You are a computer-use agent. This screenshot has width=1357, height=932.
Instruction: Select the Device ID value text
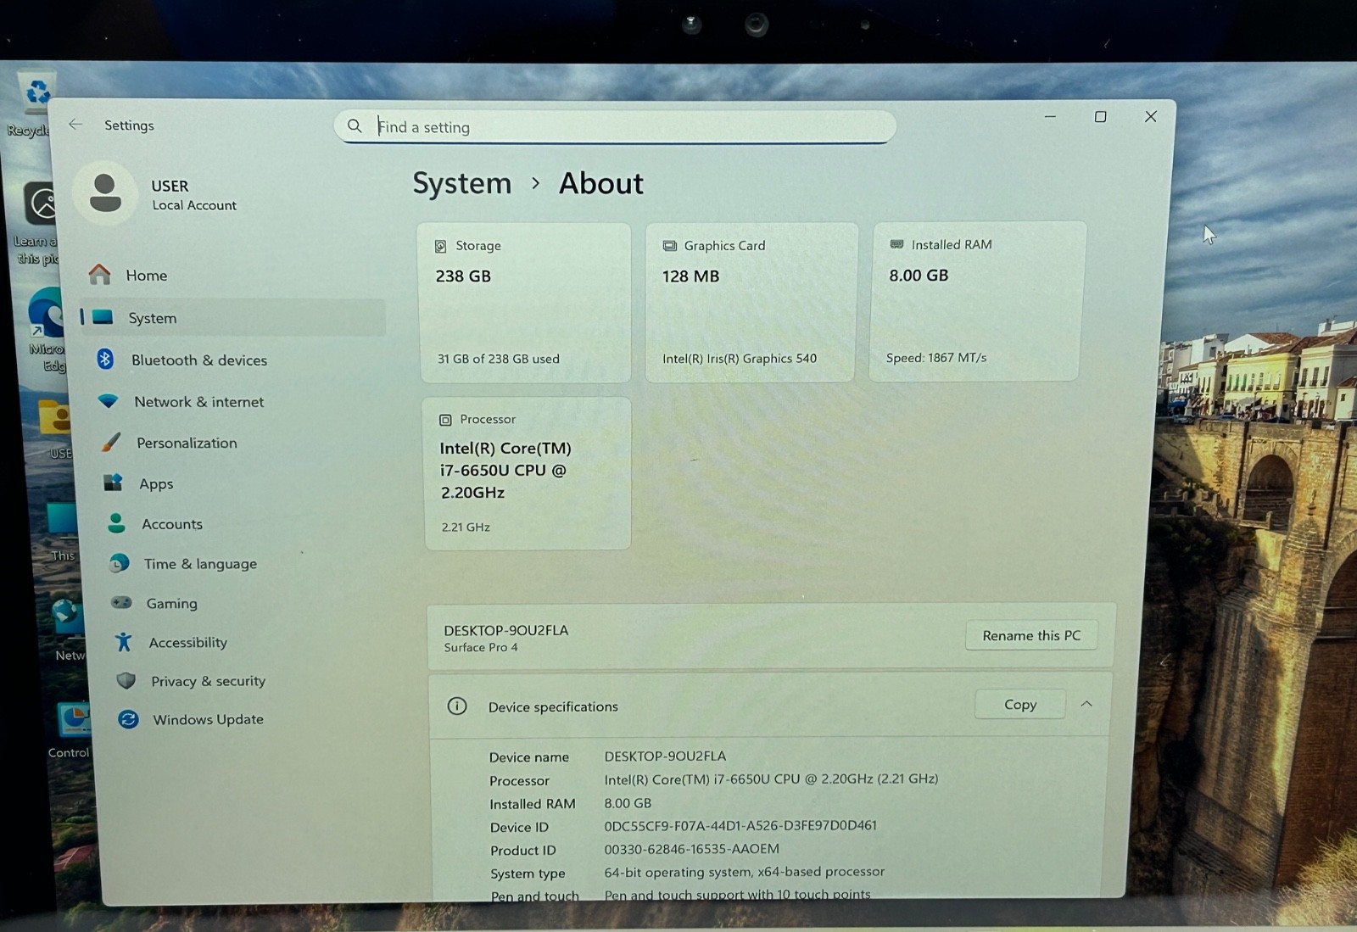[x=740, y=825]
